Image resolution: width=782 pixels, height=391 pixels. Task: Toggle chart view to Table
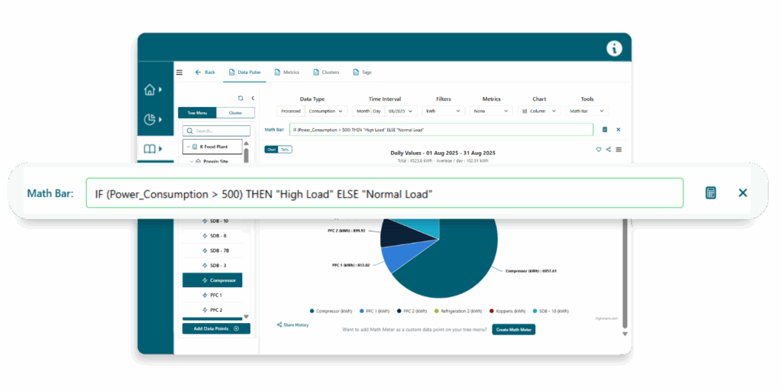click(284, 150)
